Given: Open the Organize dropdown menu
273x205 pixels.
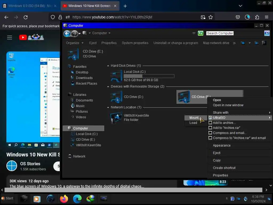Looking at the screenshot, I should pos(75,43).
